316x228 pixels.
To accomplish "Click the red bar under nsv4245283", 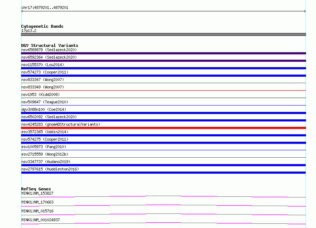I will [163, 128].
